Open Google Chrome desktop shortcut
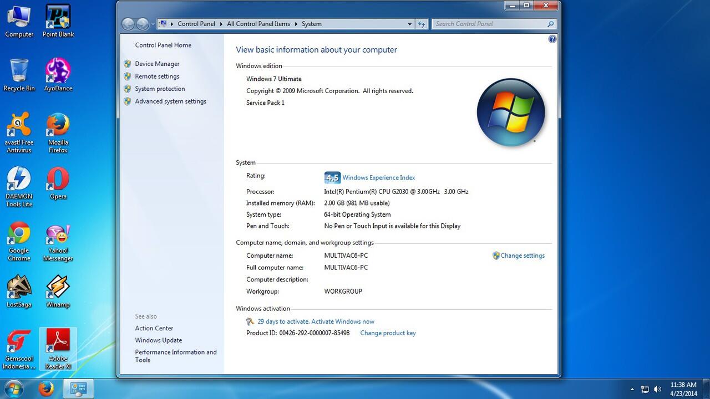The width and height of the screenshot is (710, 399). click(x=19, y=242)
